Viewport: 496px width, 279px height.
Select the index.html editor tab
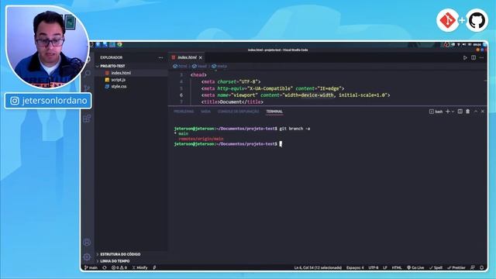coord(187,57)
